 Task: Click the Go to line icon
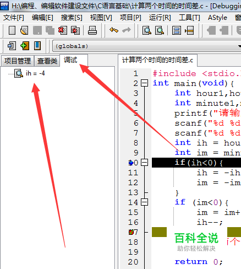coord(189,30)
